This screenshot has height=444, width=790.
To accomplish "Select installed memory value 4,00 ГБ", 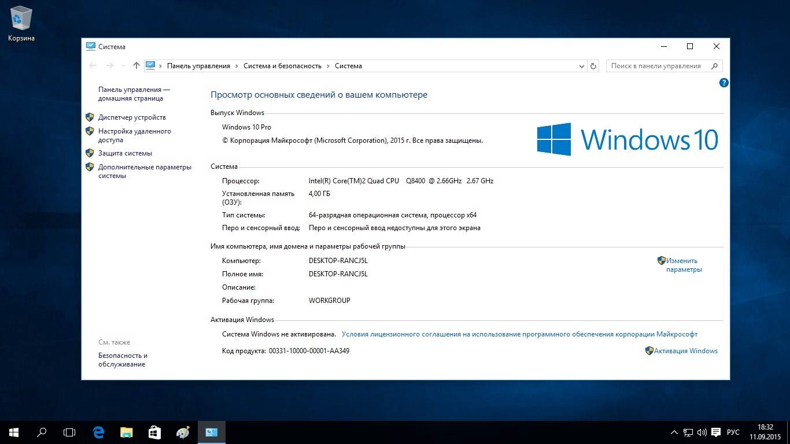I will click(x=319, y=194).
